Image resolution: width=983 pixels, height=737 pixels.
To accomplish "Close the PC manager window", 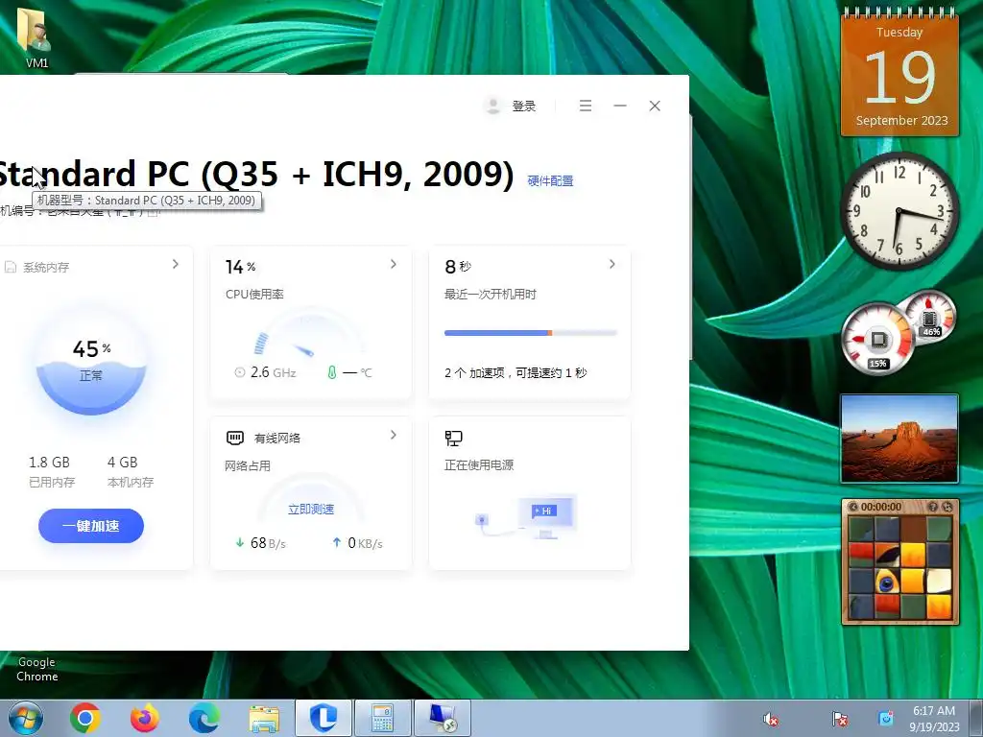I will pos(655,106).
